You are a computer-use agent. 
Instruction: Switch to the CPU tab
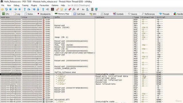tap(6, 14)
